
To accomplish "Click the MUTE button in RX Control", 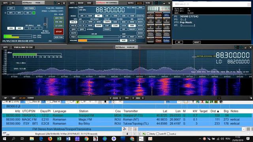I will point(74,33).
